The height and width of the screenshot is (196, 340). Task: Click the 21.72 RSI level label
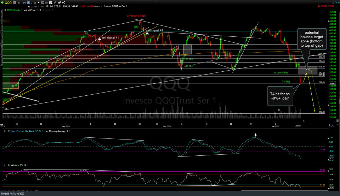(322, 185)
